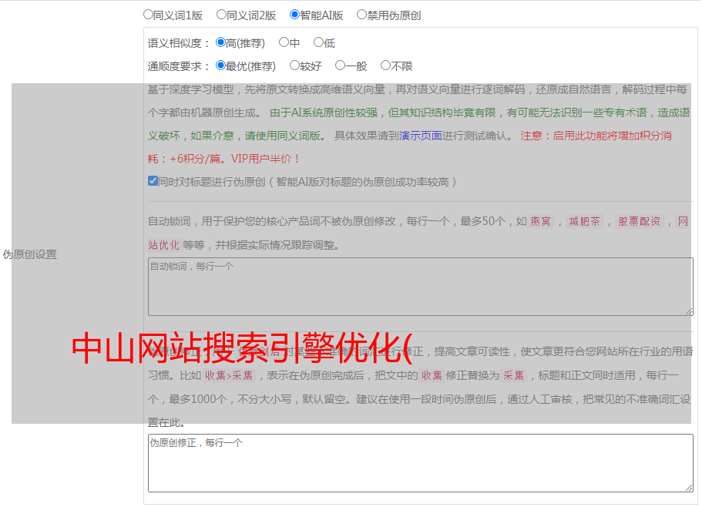Choose 较好 for 通顺度要求
702x507 pixels.
pyautogui.click(x=294, y=66)
